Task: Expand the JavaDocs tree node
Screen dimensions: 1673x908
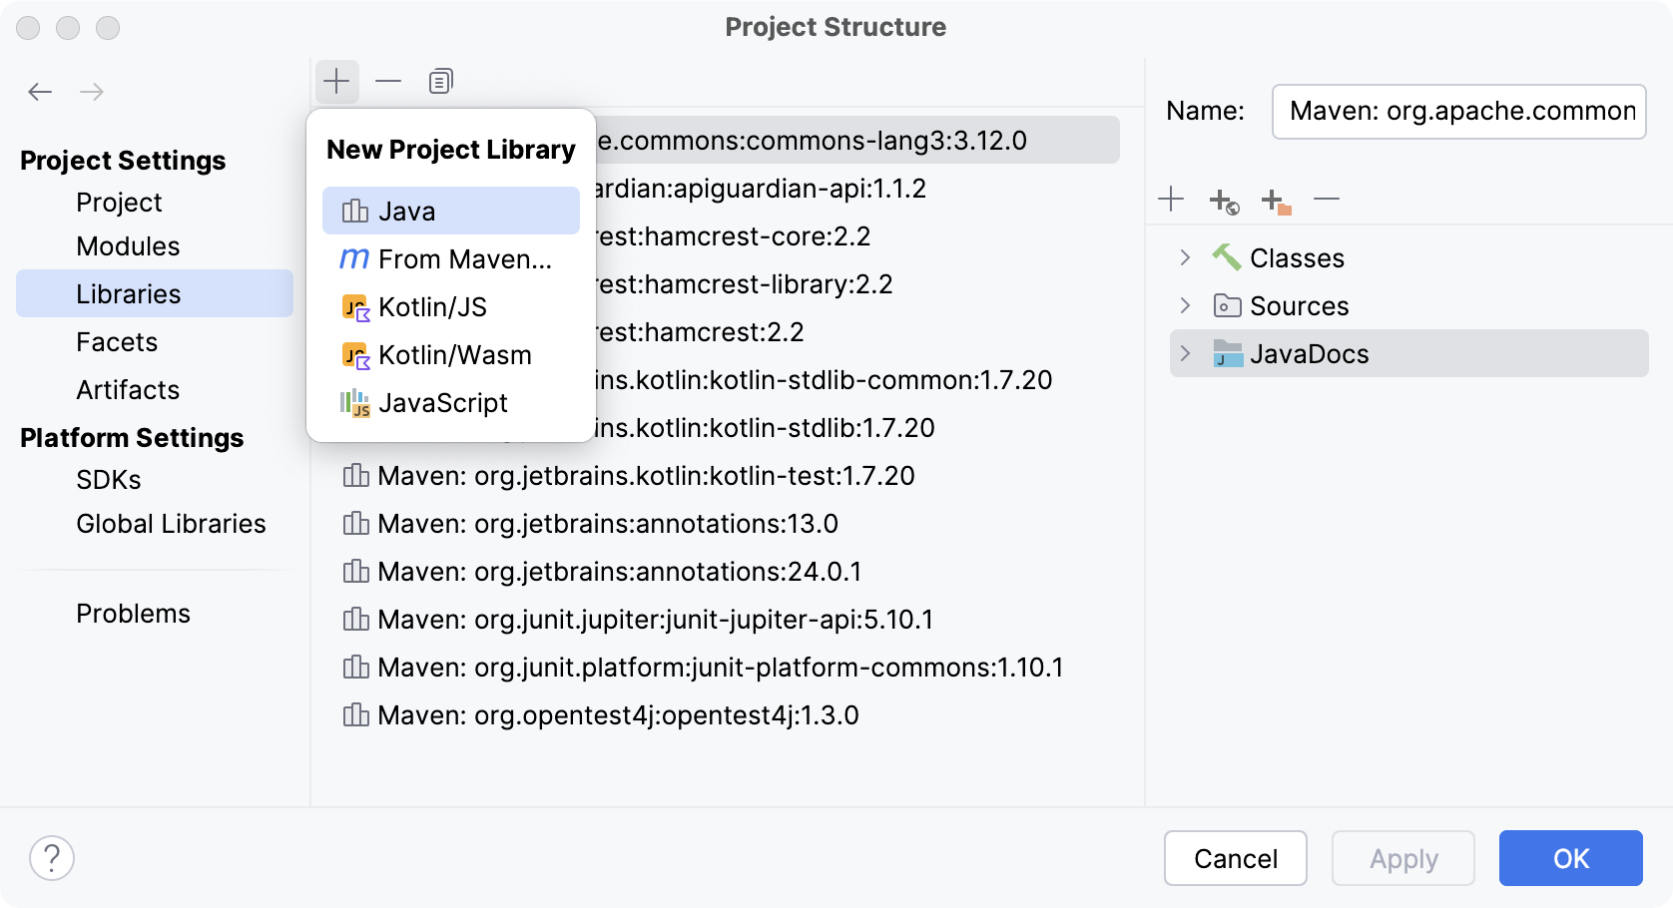Action: [1185, 353]
